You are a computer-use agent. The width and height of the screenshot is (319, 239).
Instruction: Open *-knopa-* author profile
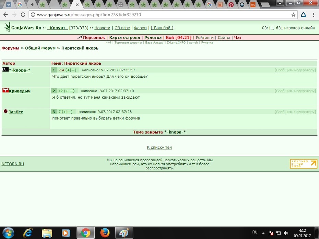point(20,70)
